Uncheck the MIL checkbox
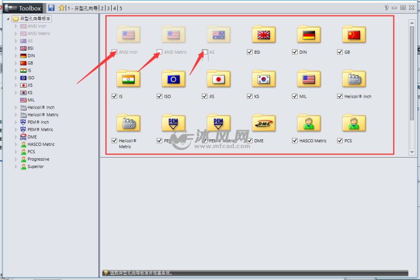 coord(295,96)
